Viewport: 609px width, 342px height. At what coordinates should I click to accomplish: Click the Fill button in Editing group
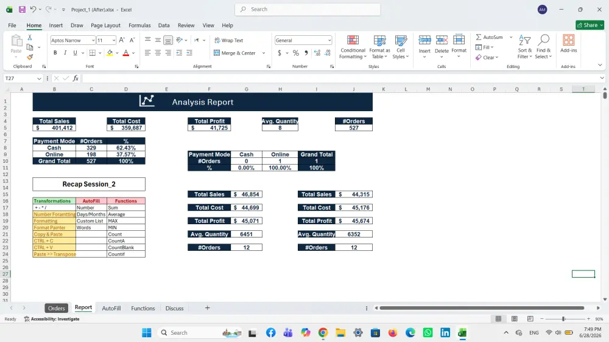[x=484, y=47]
